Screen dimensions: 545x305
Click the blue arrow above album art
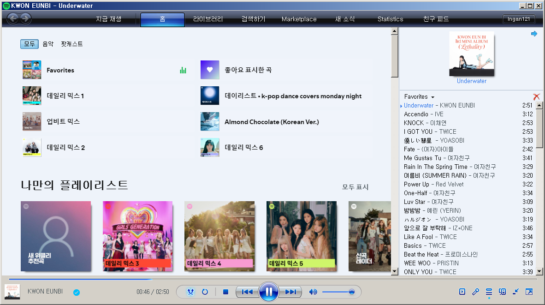[x=534, y=34]
